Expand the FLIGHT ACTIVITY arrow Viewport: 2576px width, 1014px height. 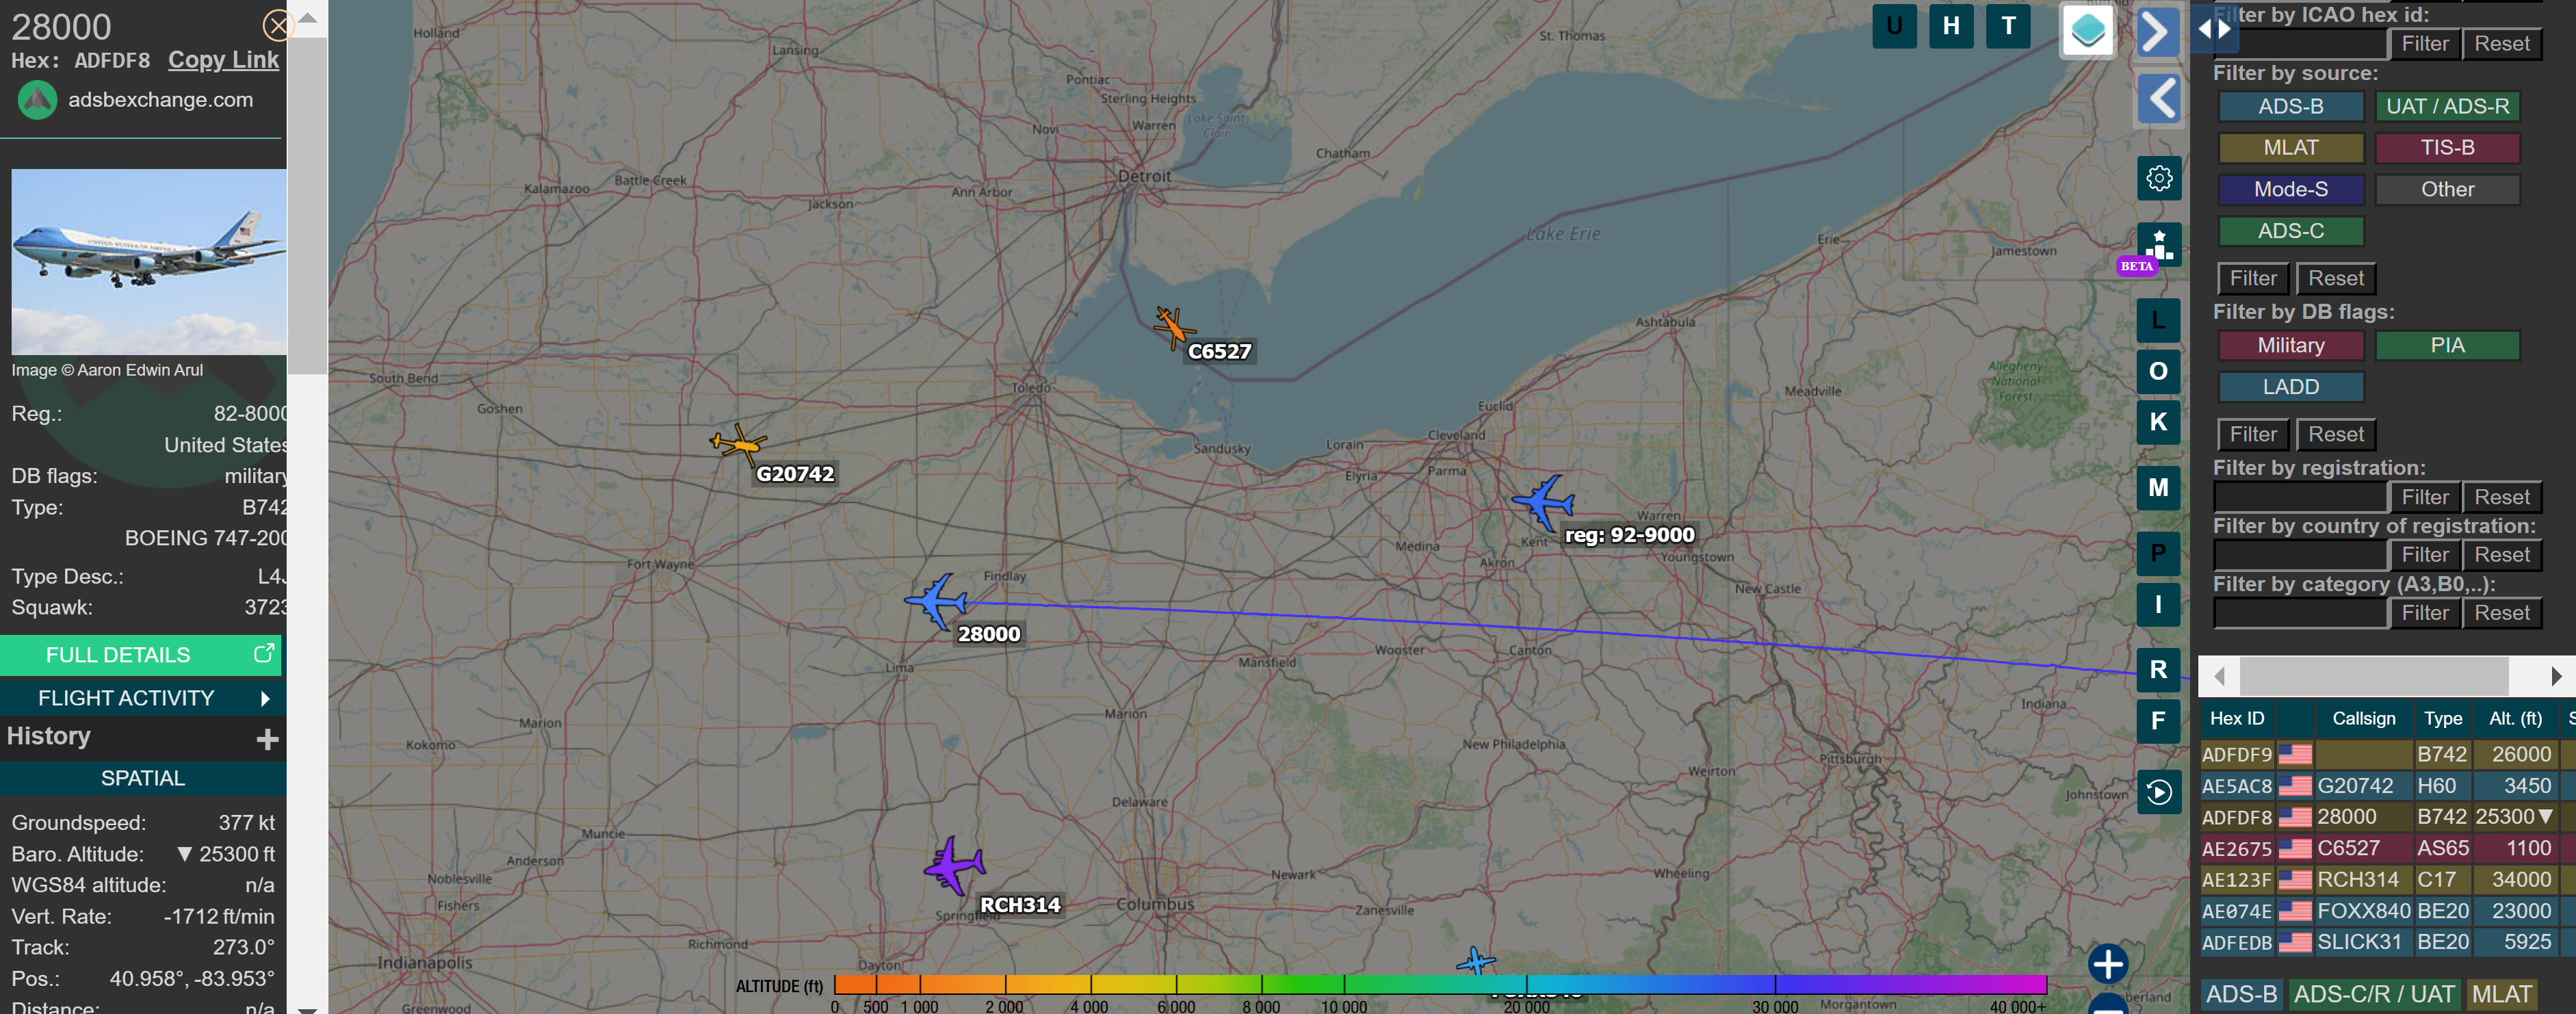click(x=265, y=698)
